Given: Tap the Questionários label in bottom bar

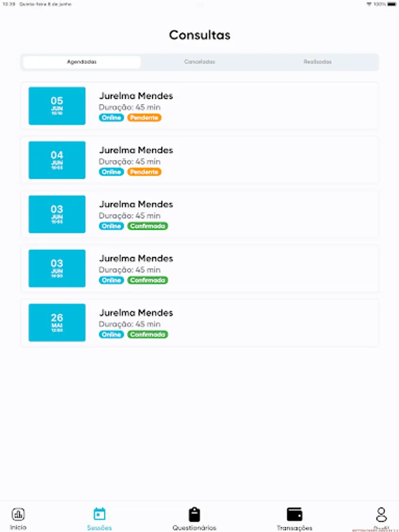Looking at the screenshot, I should pyautogui.click(x=194, y=528).
